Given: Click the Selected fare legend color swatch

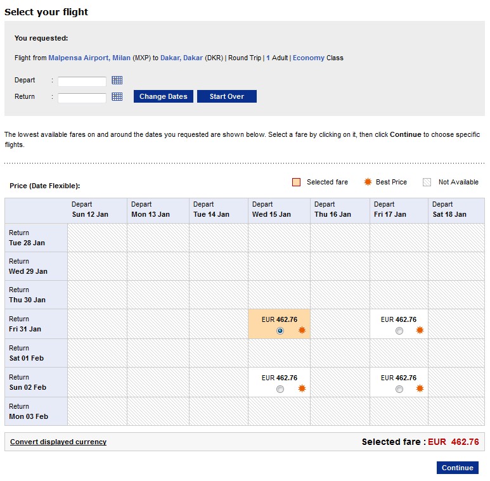Looking at the screenshot, I should (x=296, y=182).
